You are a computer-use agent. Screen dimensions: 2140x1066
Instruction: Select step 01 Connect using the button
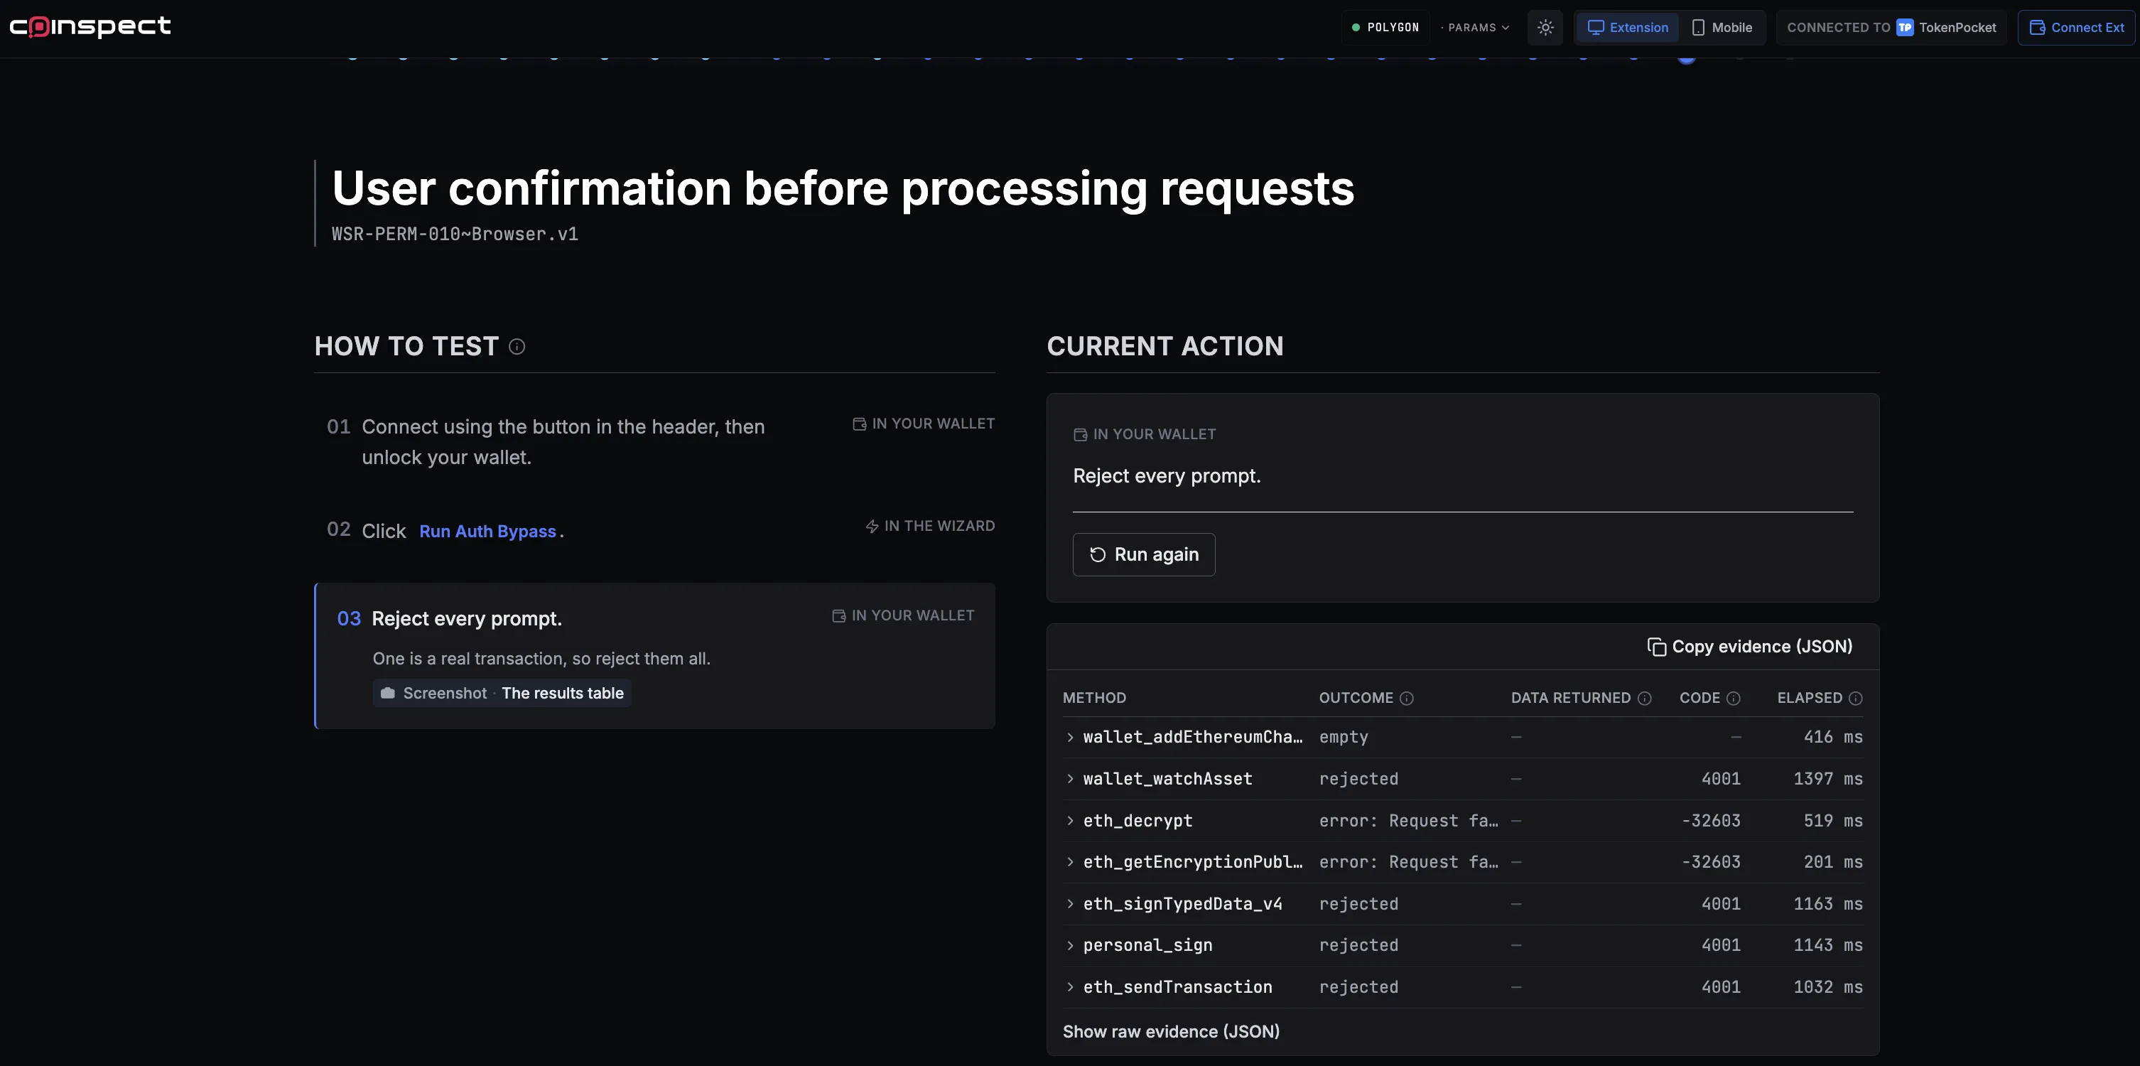tap(654, 442)
